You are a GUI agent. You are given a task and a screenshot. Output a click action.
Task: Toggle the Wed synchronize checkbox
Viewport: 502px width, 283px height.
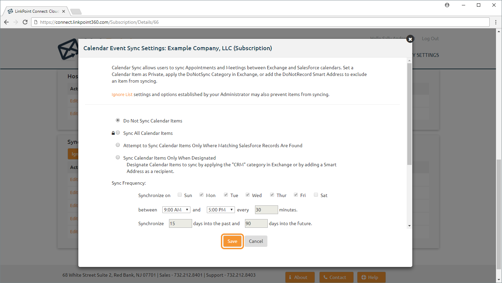248,195
